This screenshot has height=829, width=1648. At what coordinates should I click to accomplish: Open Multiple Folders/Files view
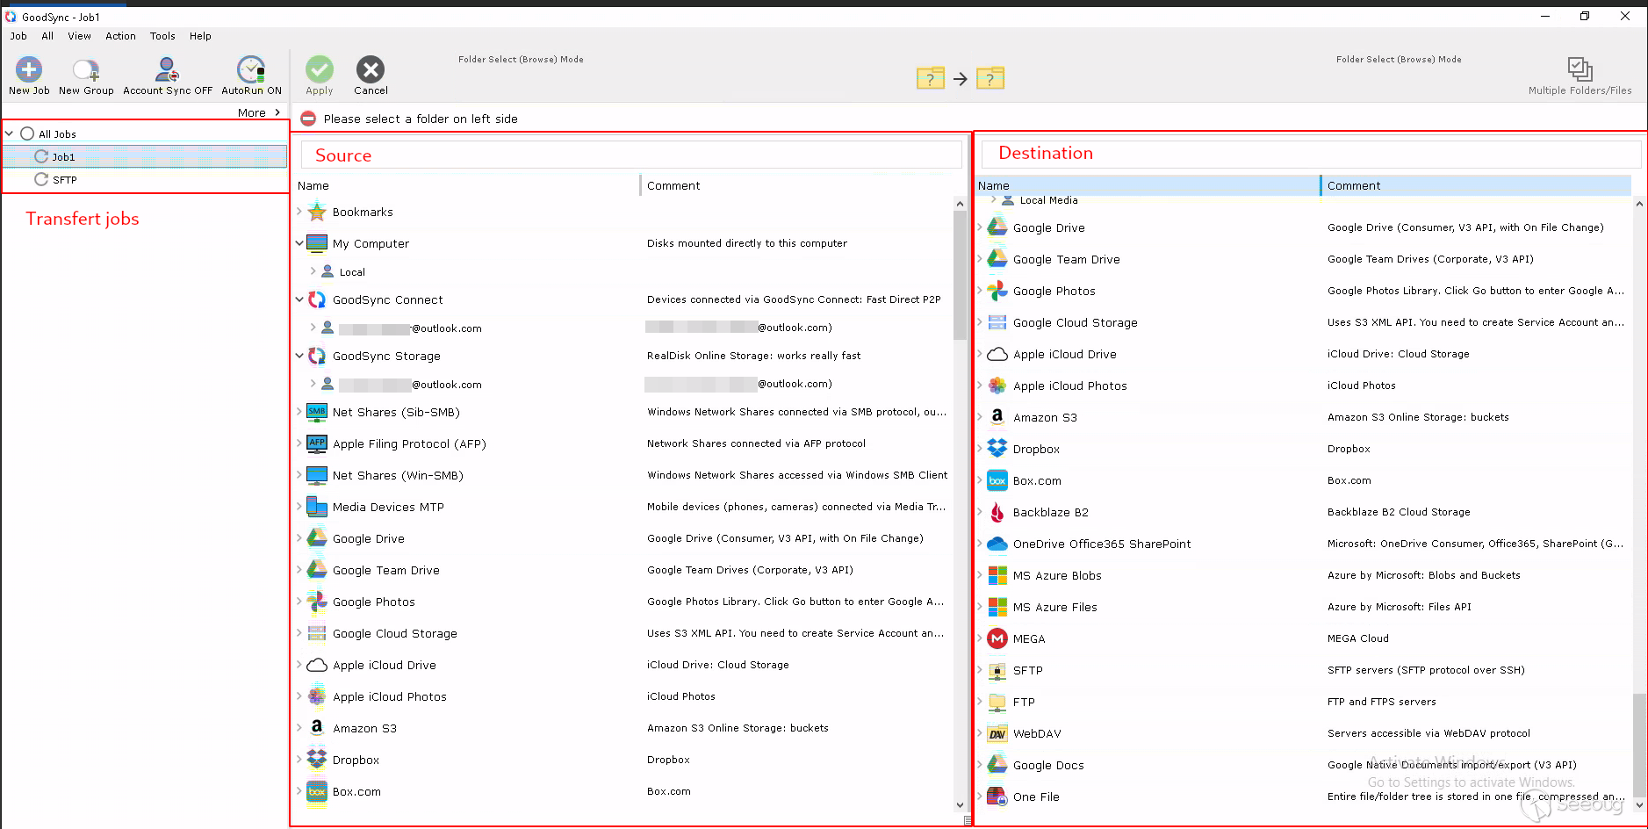[1580, 75]
